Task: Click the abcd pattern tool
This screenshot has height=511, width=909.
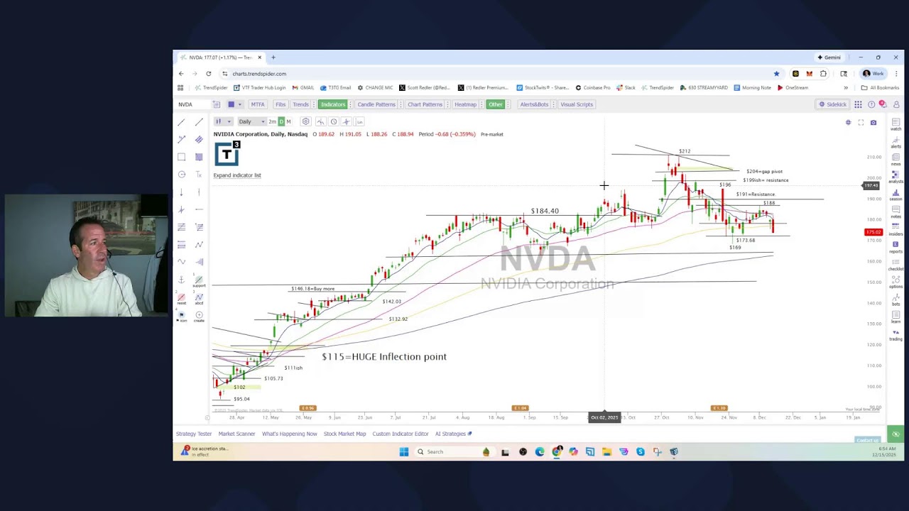Action: 199,299
